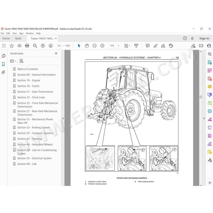Add the document to starred files
This screenshot has width=213, height=213.
[12, 46]
